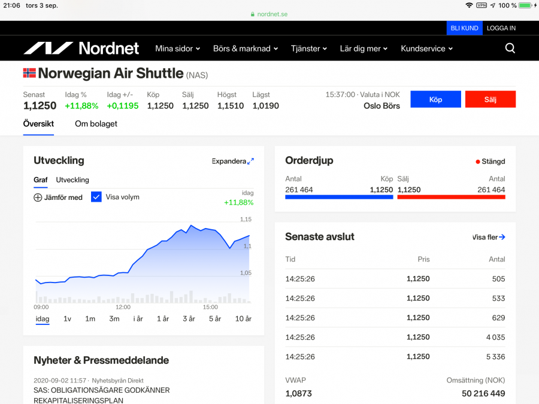Select the 1v chart time range
Image resolution: width=539 pixels, height=404 pixels.
67,318
